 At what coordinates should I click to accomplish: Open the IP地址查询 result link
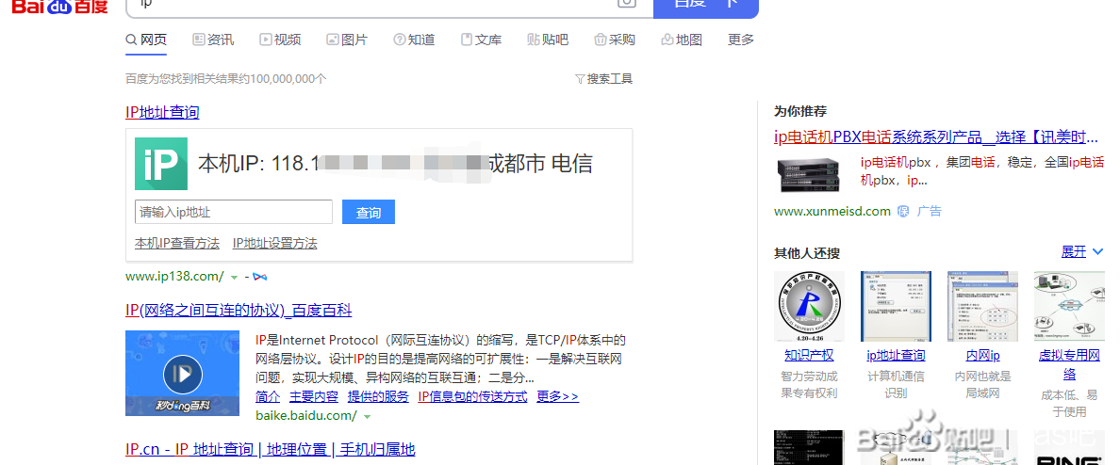(162, 112)
